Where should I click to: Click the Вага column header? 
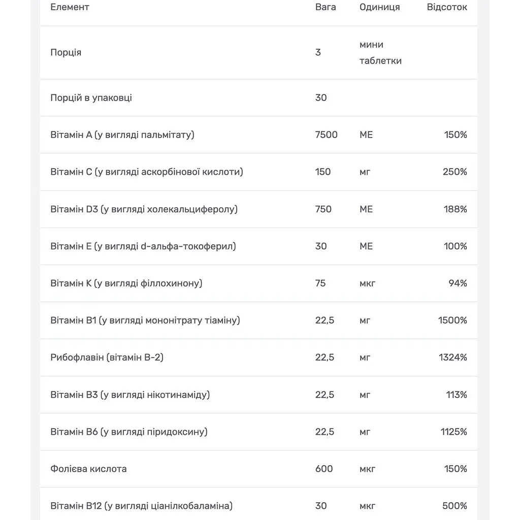point(326,7)
